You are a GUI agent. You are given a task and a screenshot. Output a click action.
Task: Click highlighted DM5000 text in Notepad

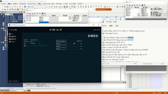coord(130,38)
